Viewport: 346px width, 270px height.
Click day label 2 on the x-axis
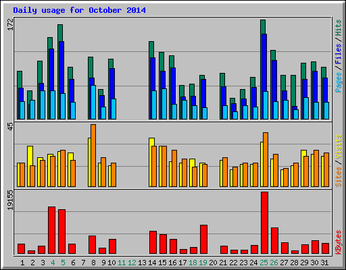(32, 263)
